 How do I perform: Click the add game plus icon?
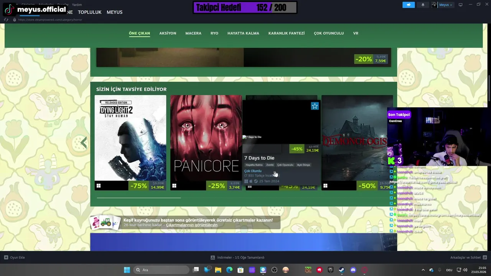6,257
